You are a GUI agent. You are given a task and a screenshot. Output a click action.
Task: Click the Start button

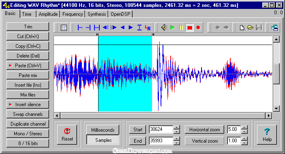click(137, 130)
